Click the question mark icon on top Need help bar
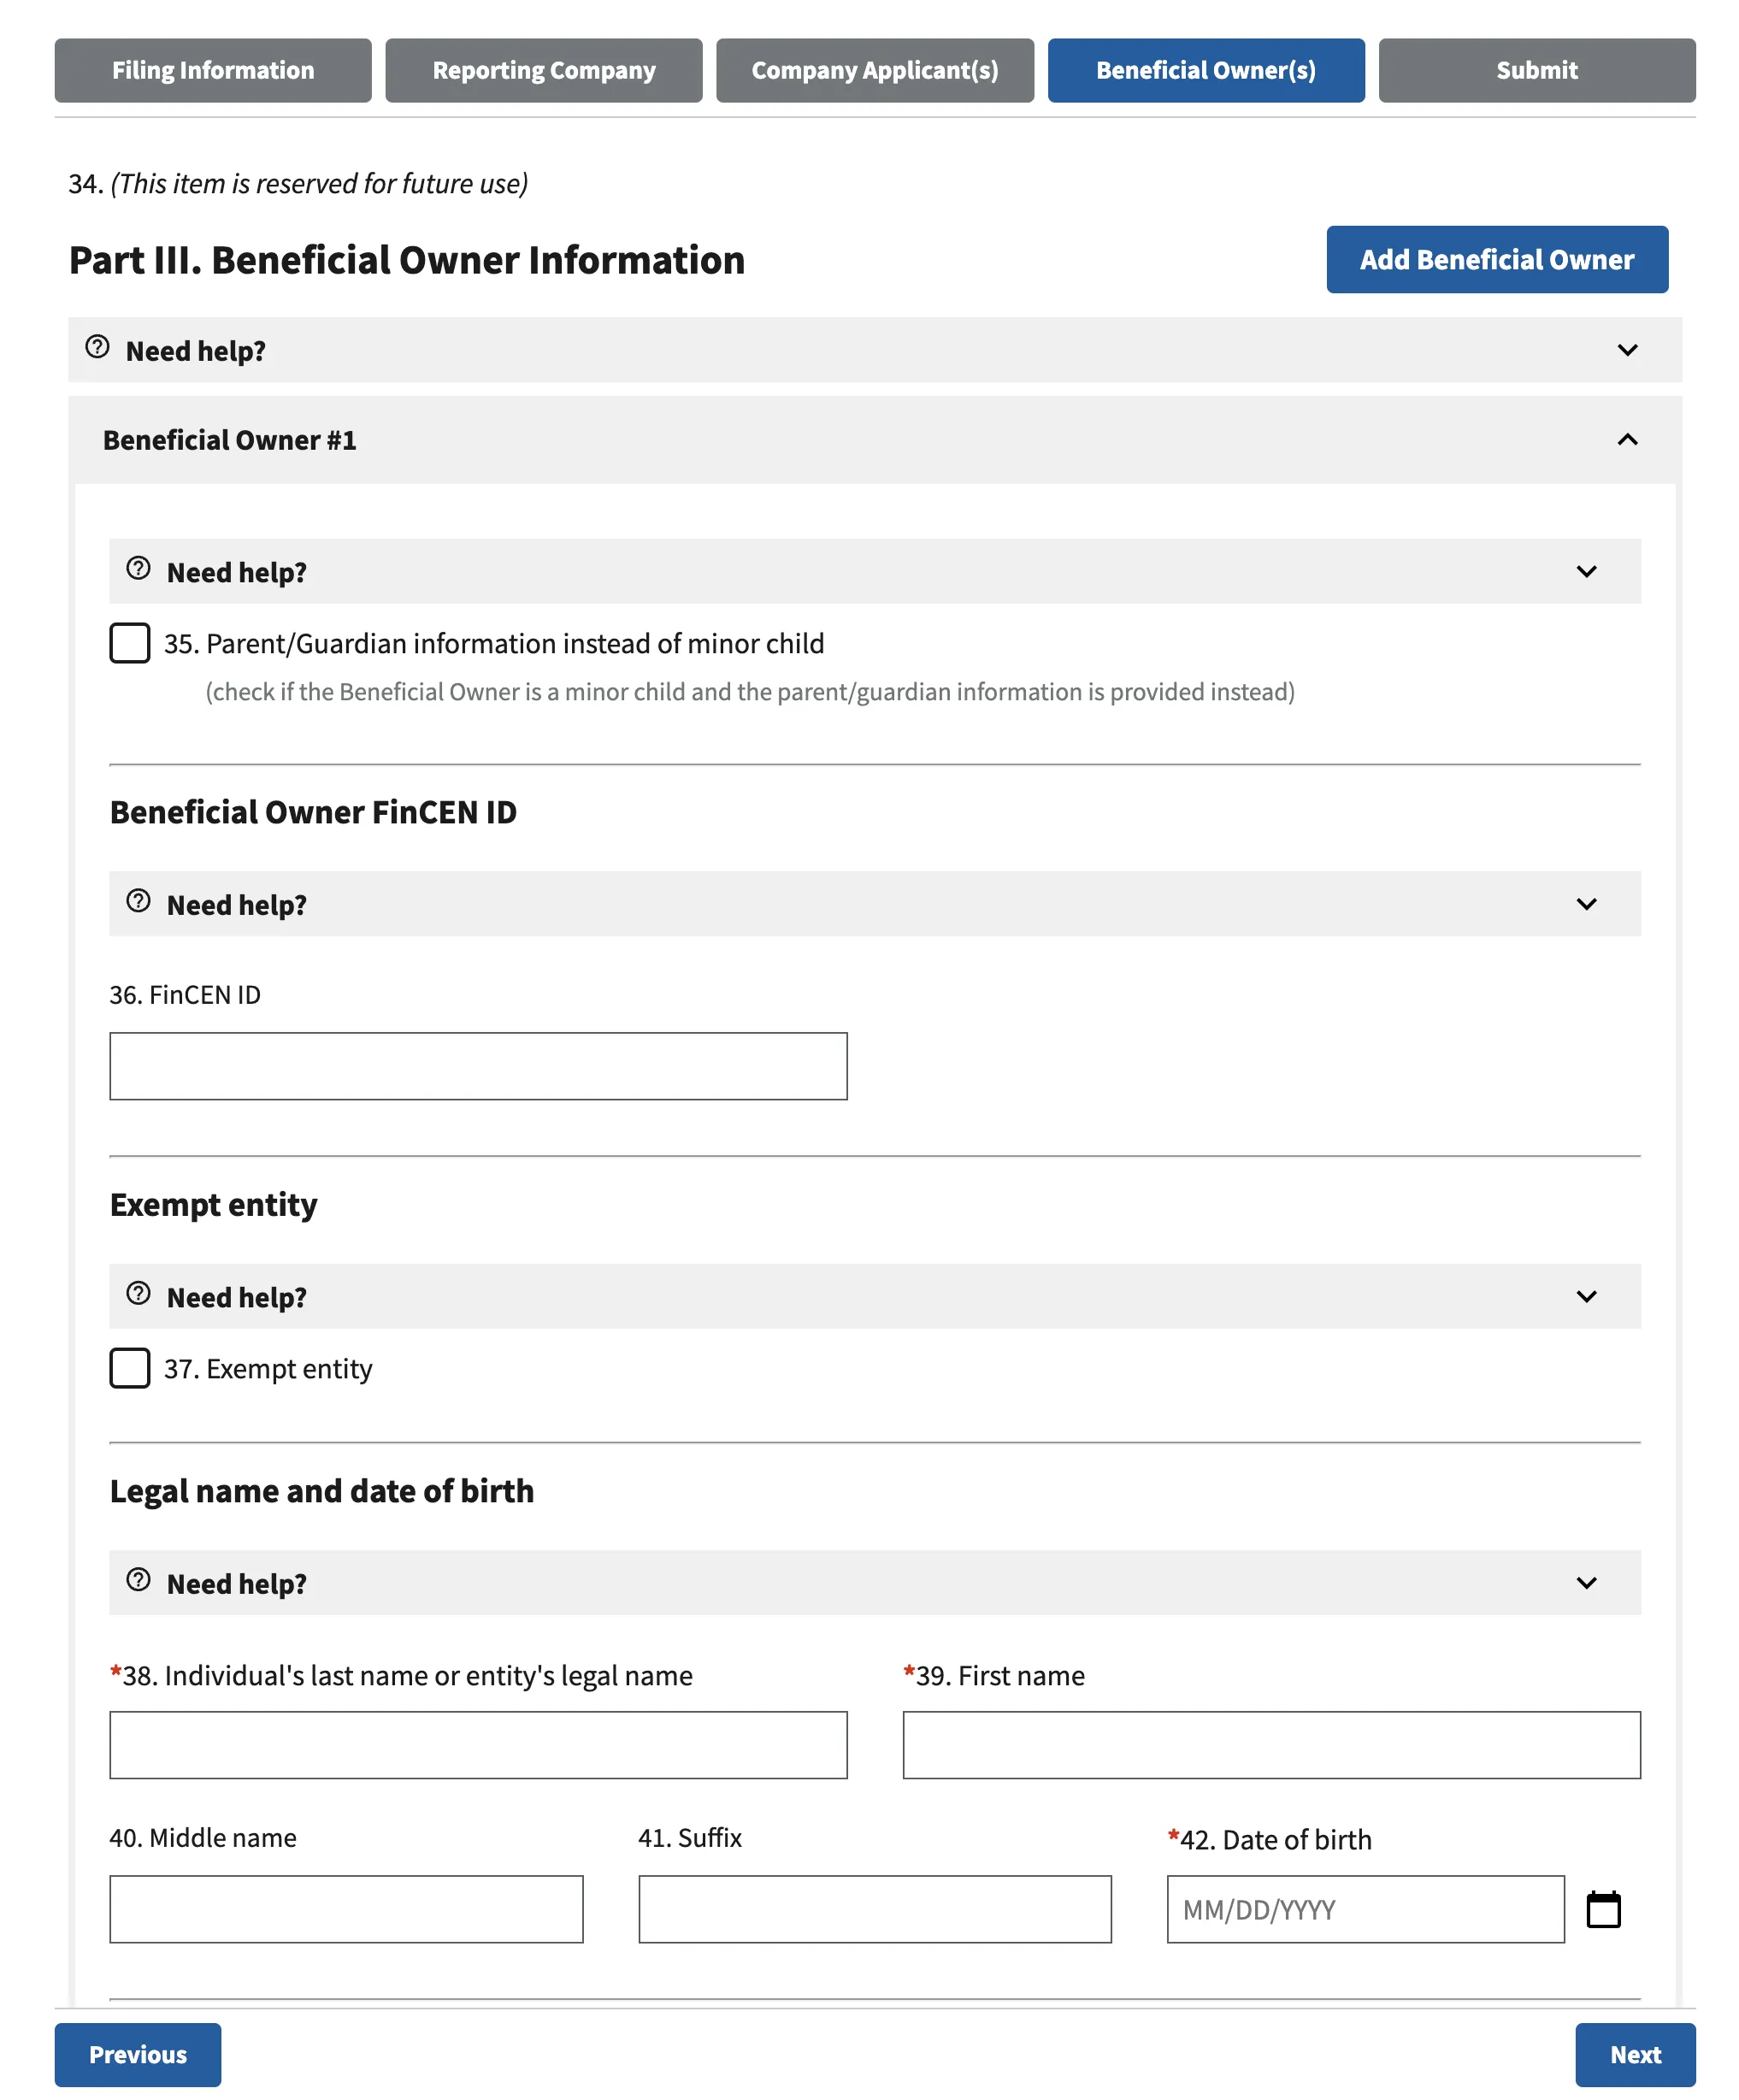 coord(96,347)
